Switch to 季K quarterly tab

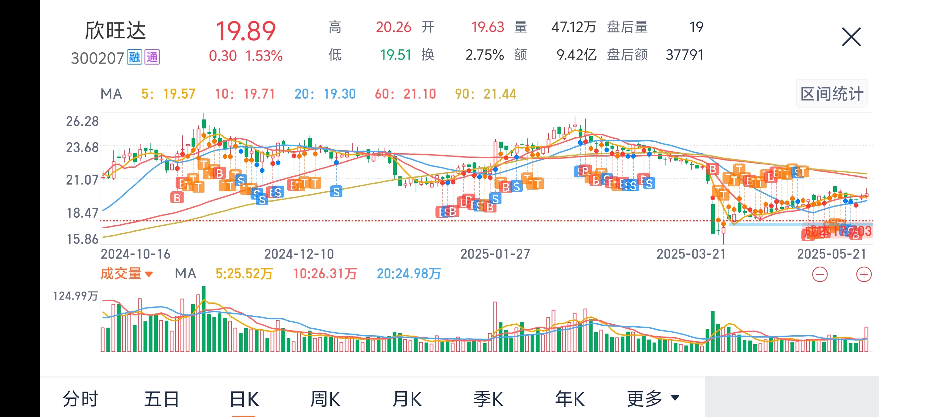488,398
